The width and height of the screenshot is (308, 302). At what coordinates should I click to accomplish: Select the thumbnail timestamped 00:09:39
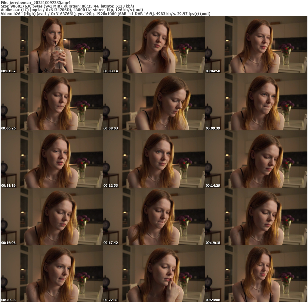[256, 102]
